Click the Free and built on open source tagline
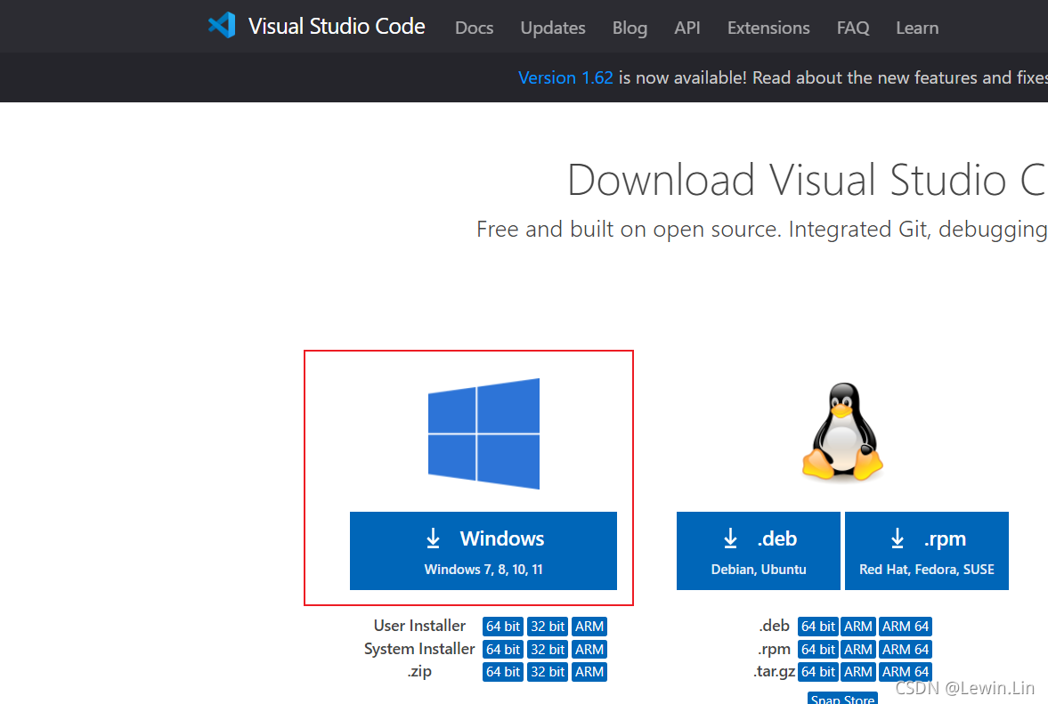 point(762,229)
